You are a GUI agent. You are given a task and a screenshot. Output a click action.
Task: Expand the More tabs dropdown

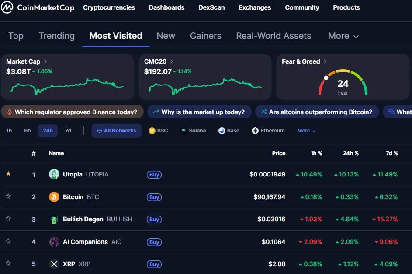click(x=343, y=36)
